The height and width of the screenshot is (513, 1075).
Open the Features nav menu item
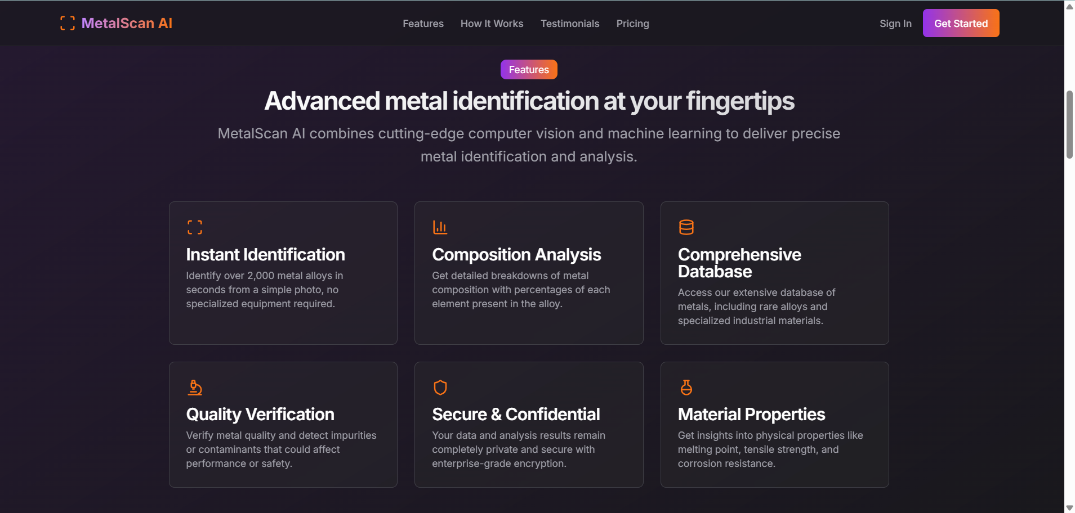[x=423, y=24]
